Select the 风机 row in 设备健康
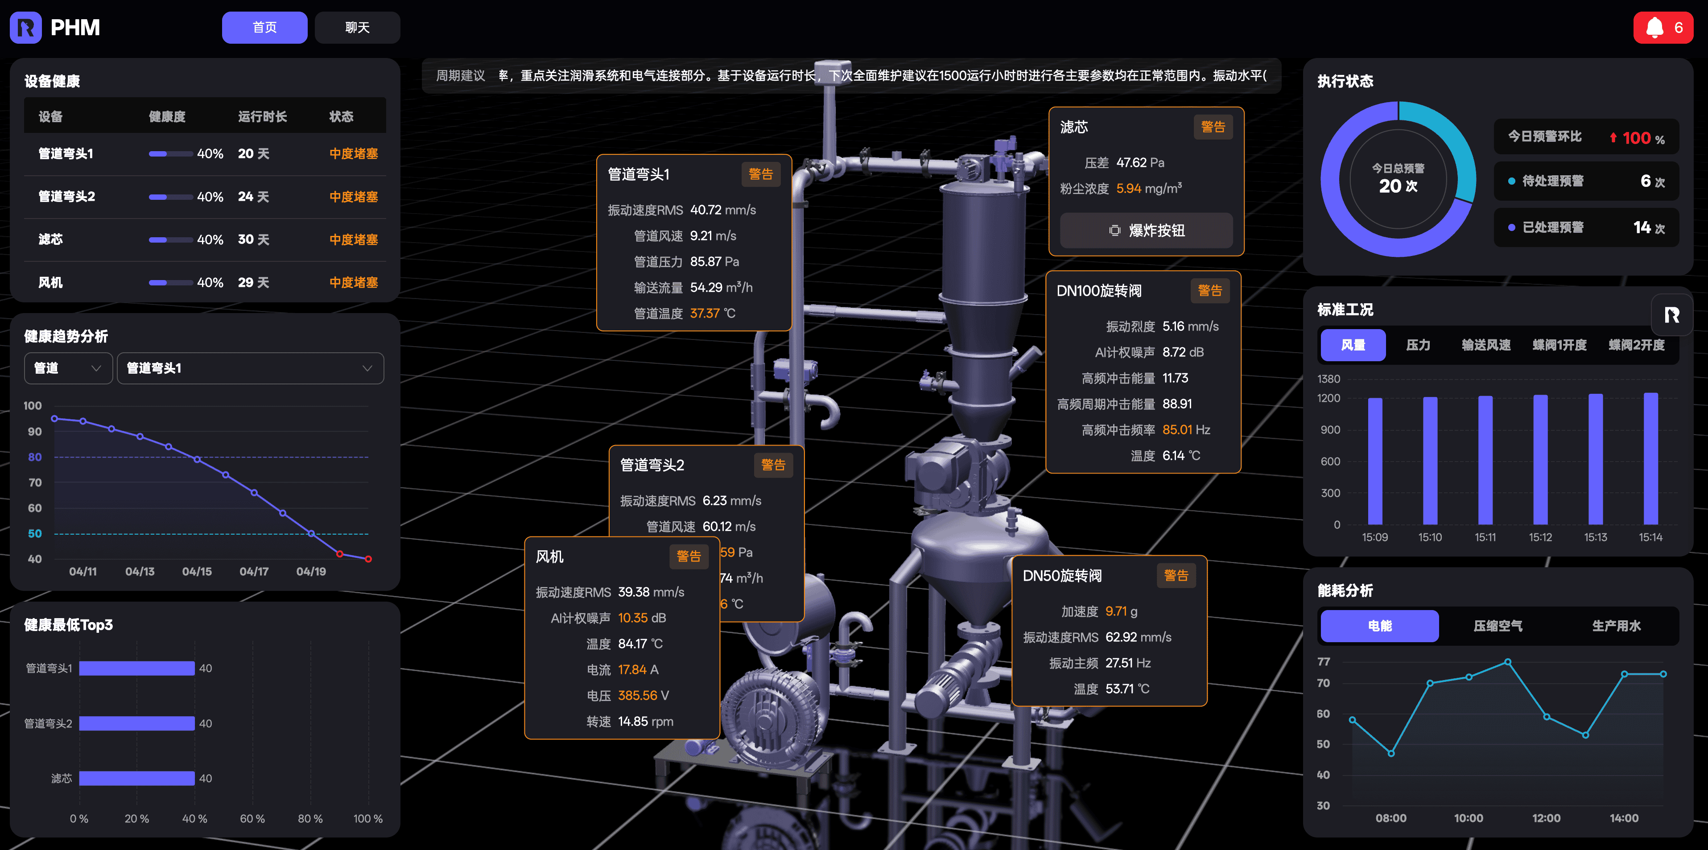Viewport: 1708px width, 850px height. tap(205, 282)
